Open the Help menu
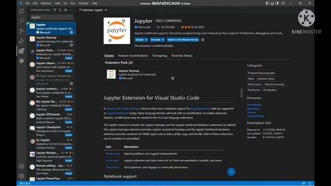331x186 pixels. (94, 3)
